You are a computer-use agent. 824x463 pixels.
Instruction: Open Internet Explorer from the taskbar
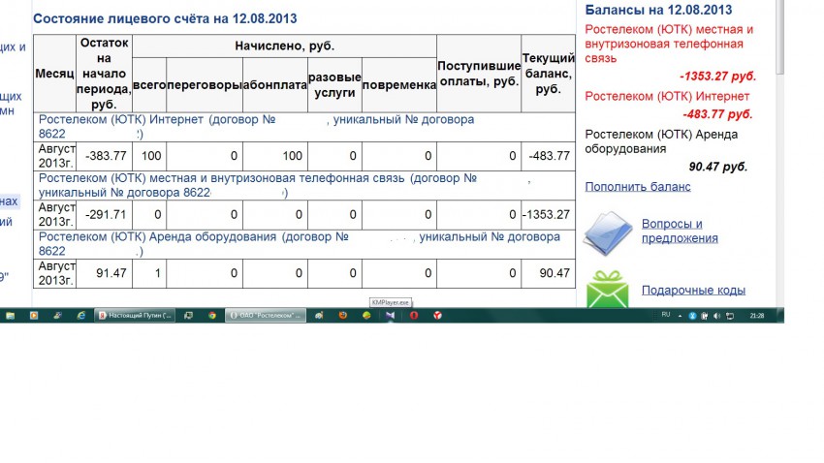tap(81, 316)
